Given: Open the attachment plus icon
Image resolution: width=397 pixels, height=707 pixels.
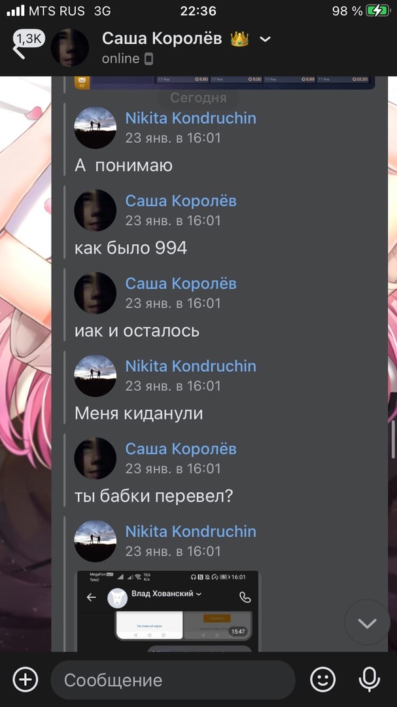Looking at the screenshot, I should tap(26, 680).
